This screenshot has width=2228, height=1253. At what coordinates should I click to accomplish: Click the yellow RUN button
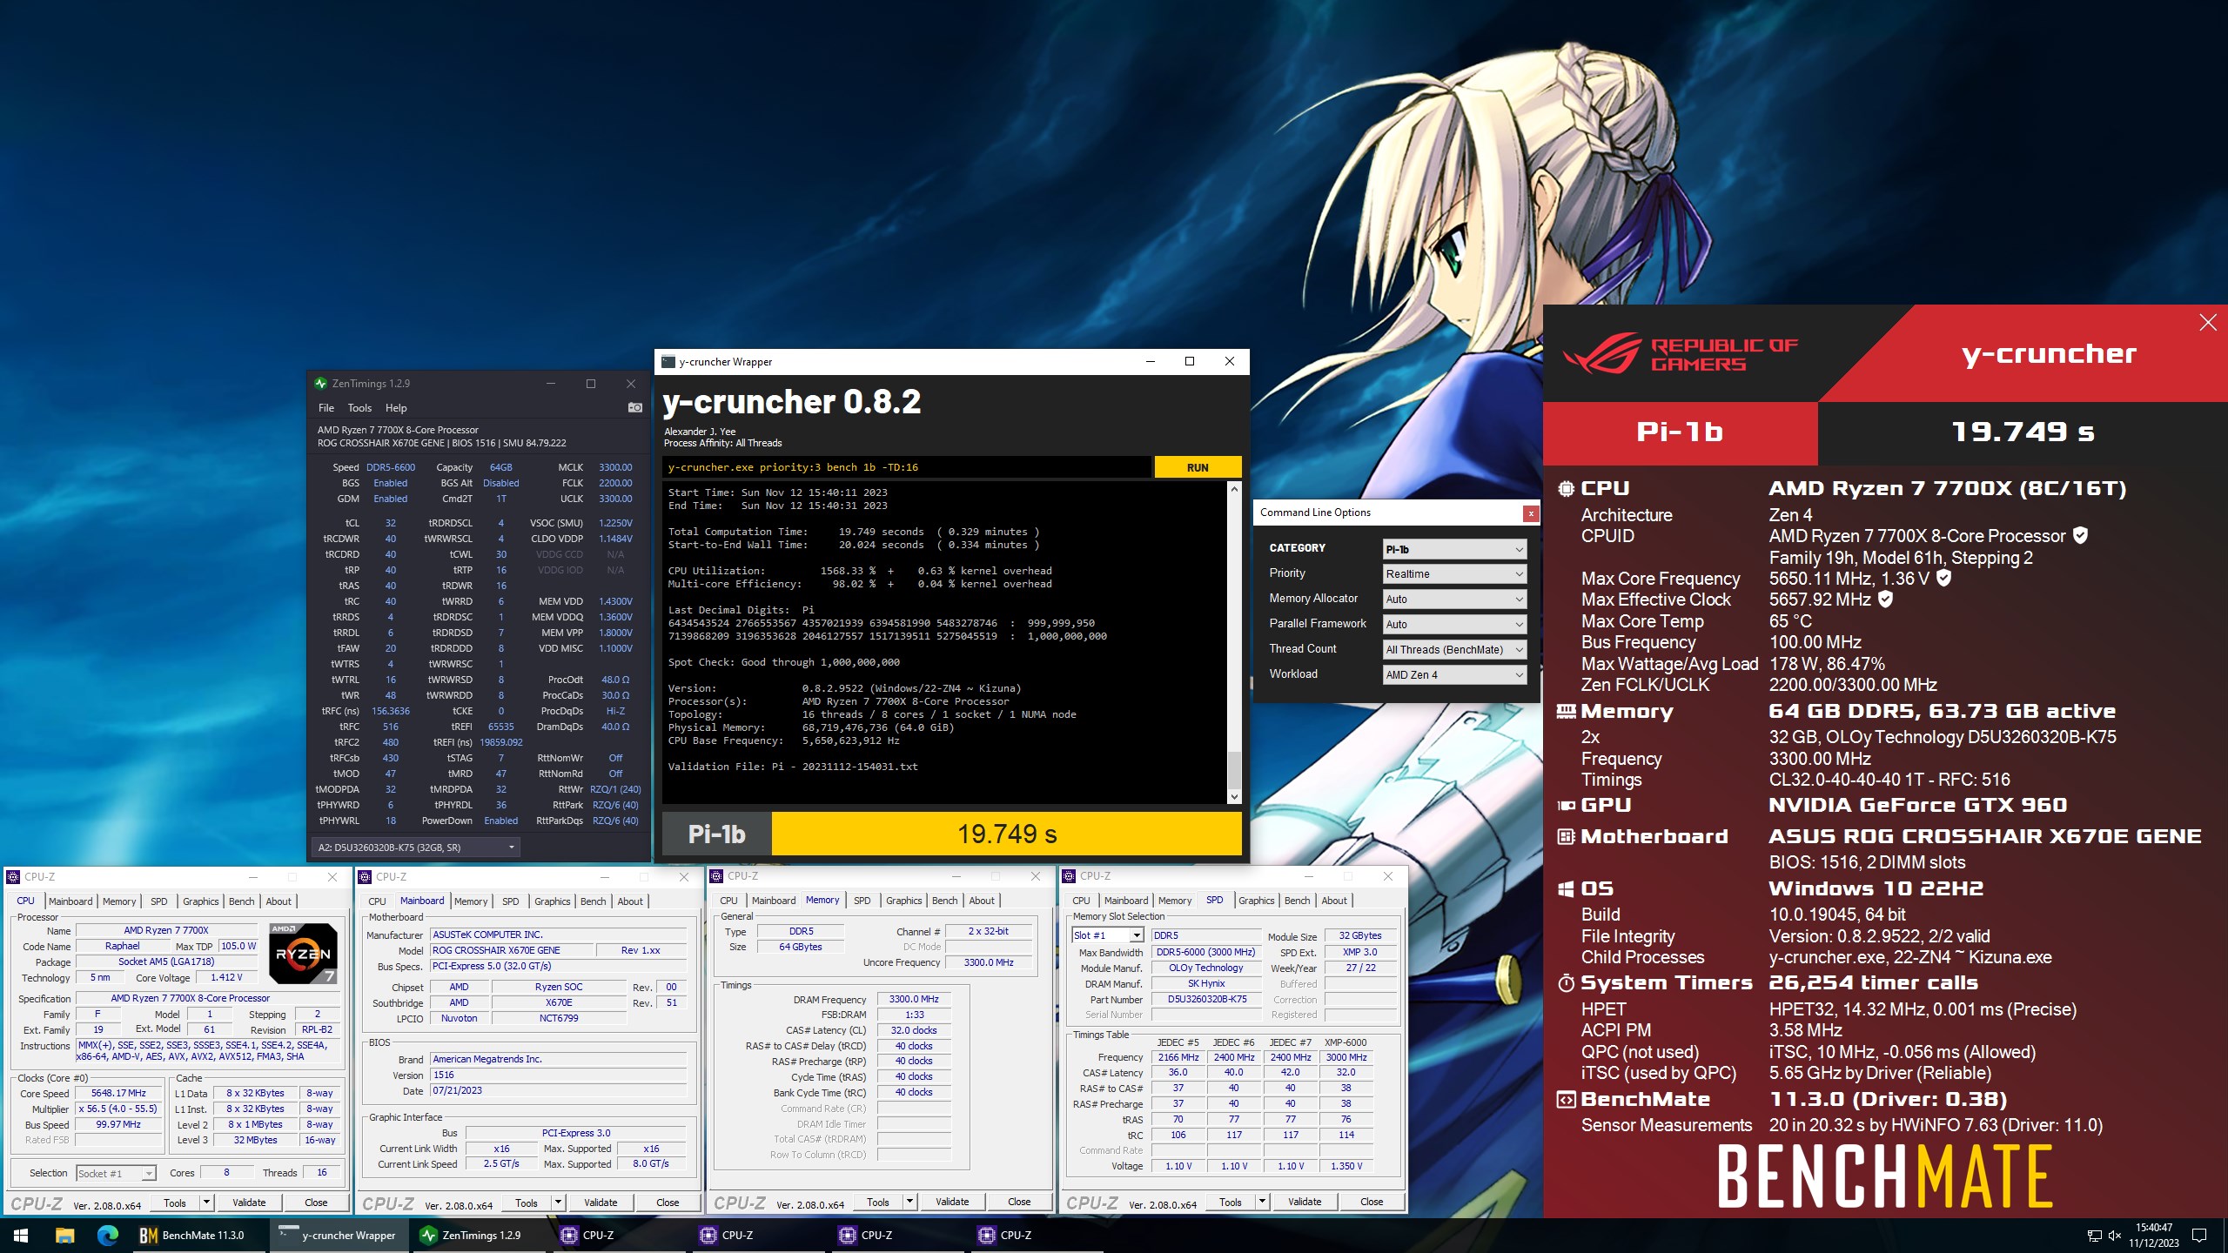(x=1198, y=467)
